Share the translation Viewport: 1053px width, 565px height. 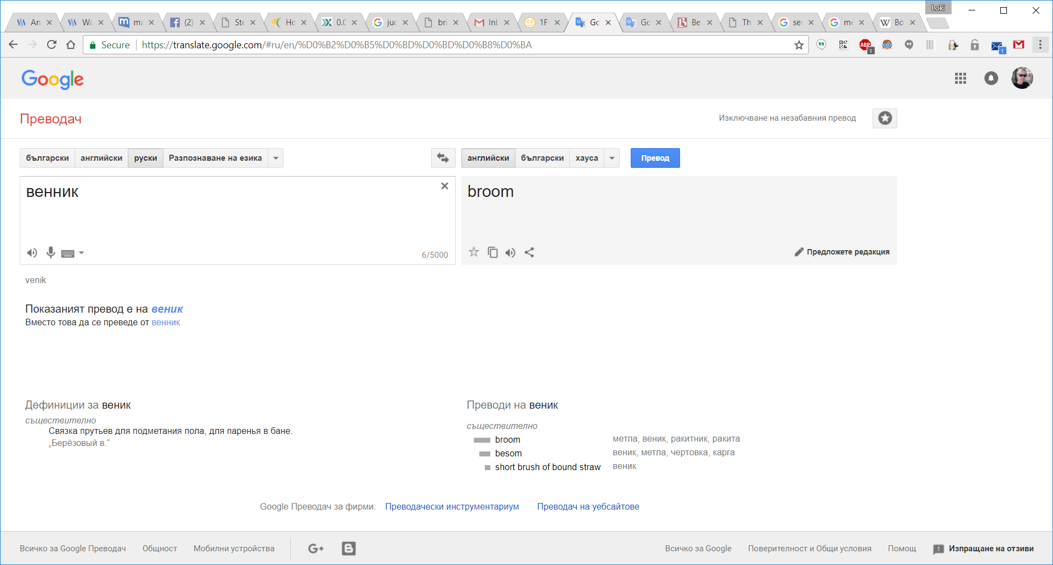point(529,252)
